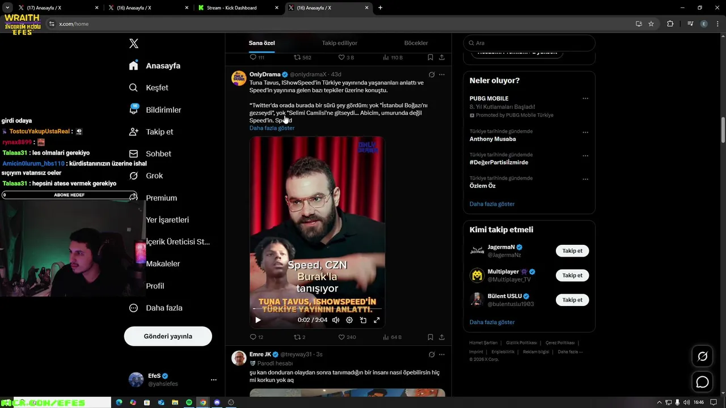Screen dimensions: 726x408
Task: Show more suggestions under Kimi takip etmeli
Action: 492,322
